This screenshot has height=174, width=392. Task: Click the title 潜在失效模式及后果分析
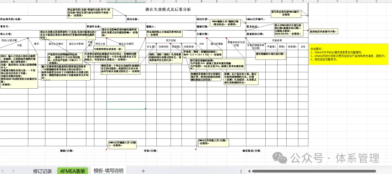(x=168, y=9)
